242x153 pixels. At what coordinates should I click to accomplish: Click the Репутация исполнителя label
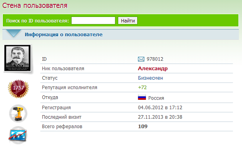(69, 87)
